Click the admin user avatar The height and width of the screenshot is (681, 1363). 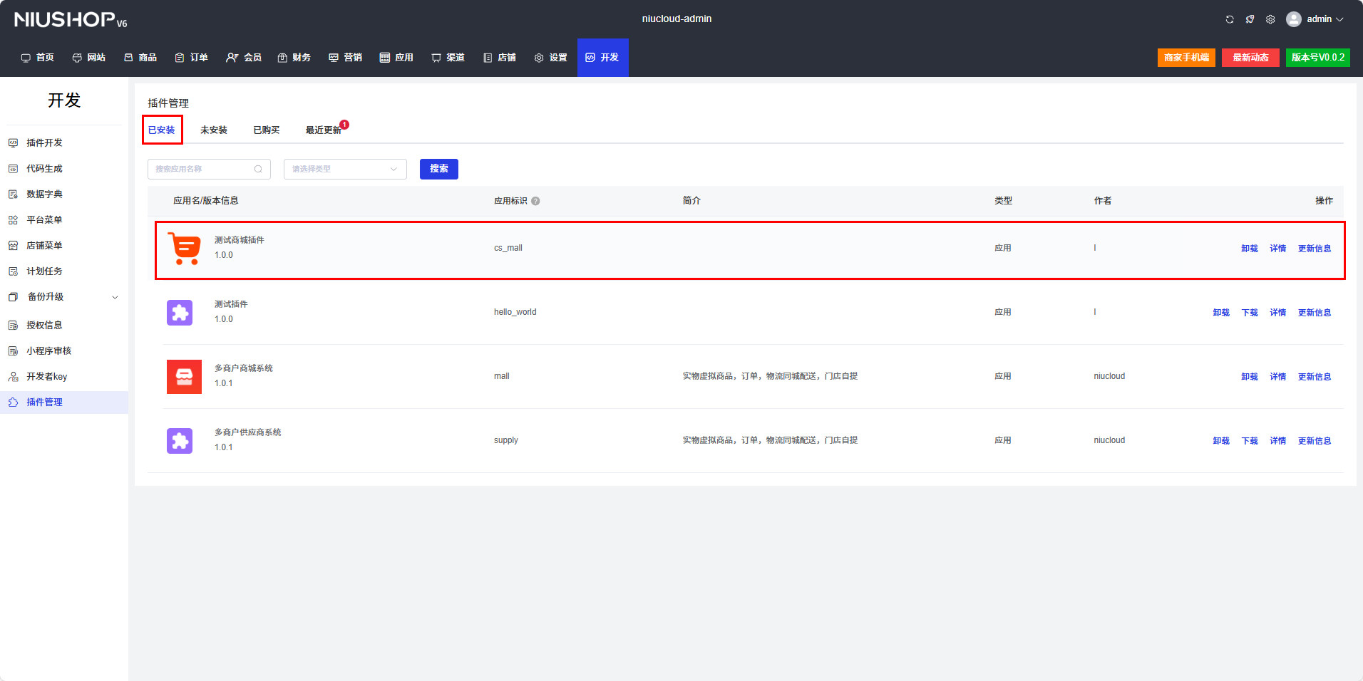(x=1293, y=19)
